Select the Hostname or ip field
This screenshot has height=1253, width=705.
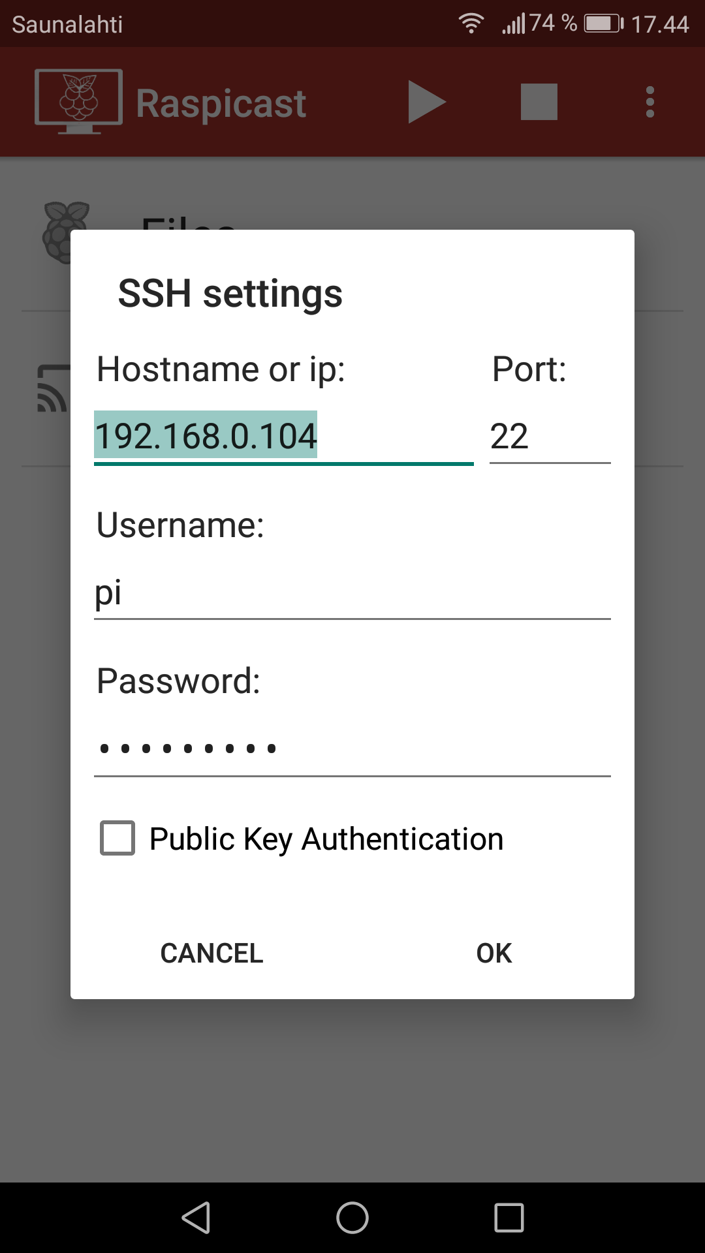click(284, 437)
